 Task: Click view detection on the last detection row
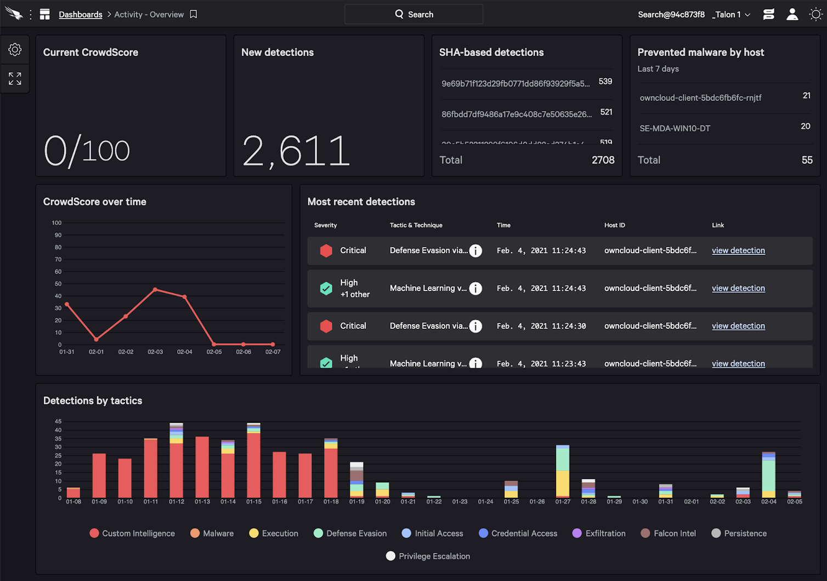pos(738,363)
